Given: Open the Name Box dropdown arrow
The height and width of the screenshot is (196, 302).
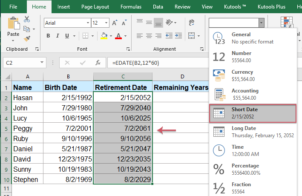Looking at the screenshot, I should 42,63.
